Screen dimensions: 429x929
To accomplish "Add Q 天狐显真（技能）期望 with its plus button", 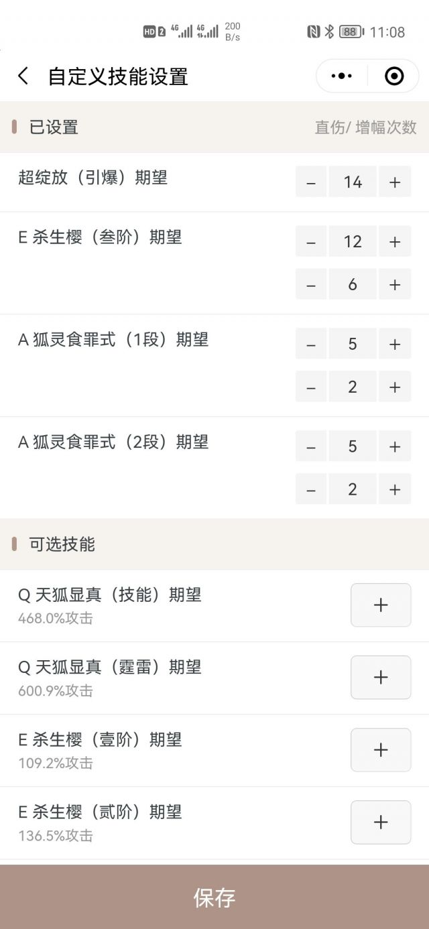I will (381, 605).
